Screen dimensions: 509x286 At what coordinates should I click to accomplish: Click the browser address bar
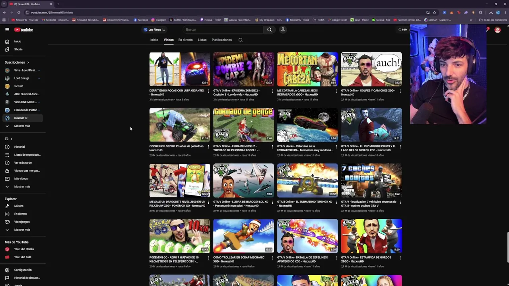click(225, 12)
